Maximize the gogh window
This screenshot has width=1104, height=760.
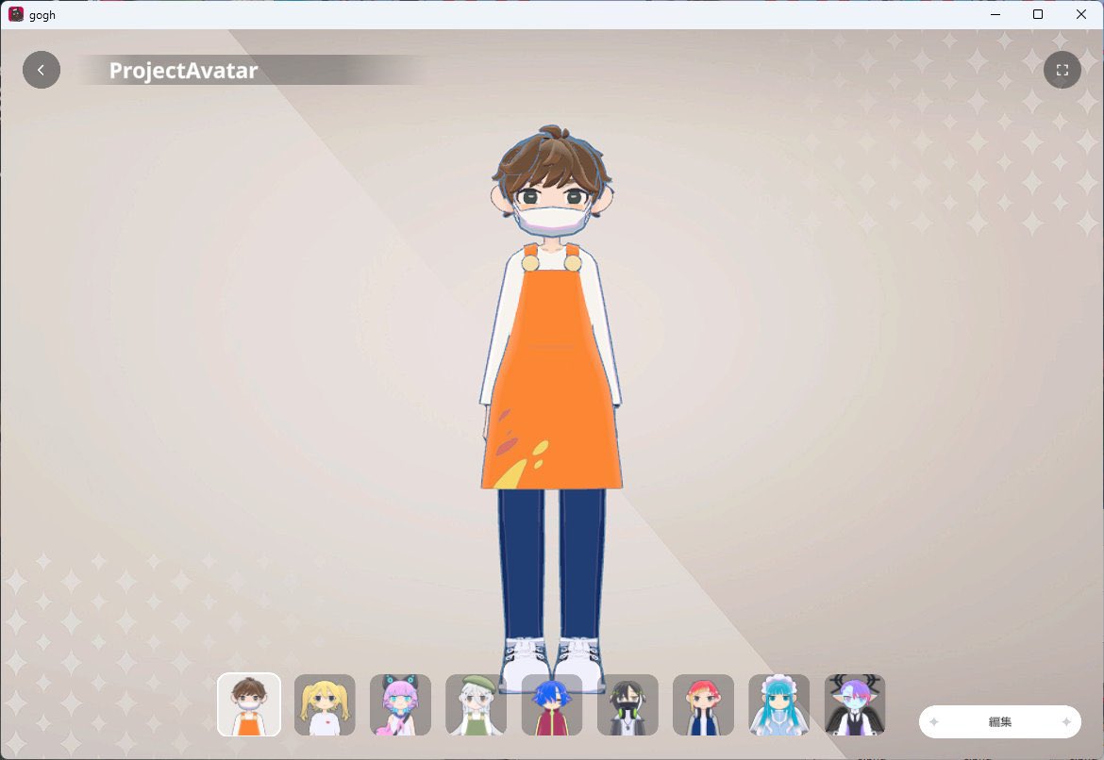pyautogui.click(x=1038, y=14)
